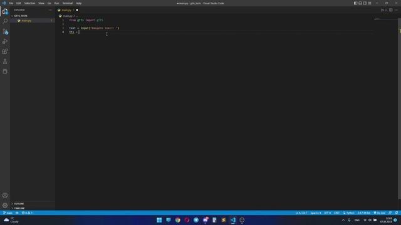This screenshot has width=401, height=225.
Task: Open the editor More Actions ellipsis
Action: pyautogui.click(x=396, y=10)
